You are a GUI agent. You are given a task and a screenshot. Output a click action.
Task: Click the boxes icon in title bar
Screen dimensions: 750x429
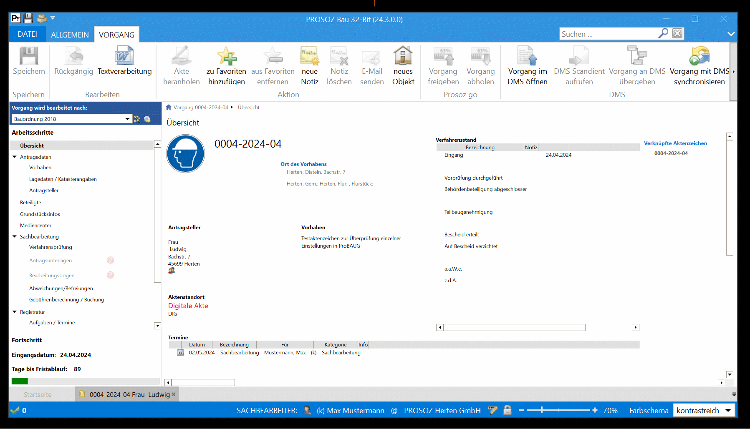point(41,18)
